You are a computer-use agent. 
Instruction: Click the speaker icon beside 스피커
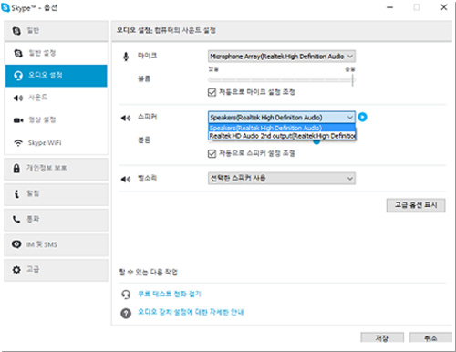[126, 118]
